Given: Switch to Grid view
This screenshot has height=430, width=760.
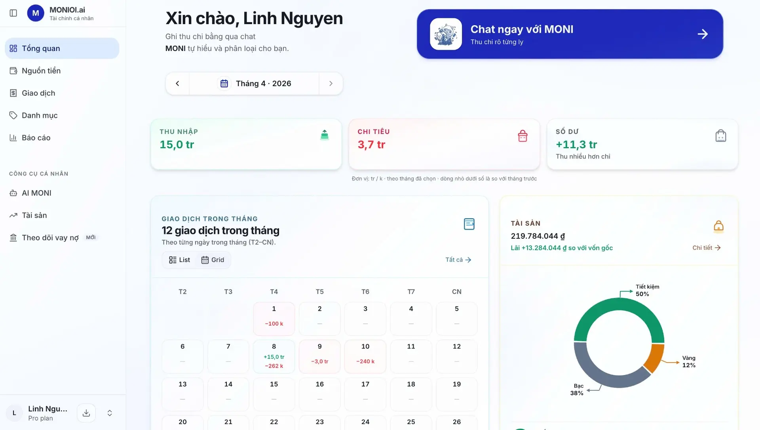Looking at the screenshot, I should [213, 260].
